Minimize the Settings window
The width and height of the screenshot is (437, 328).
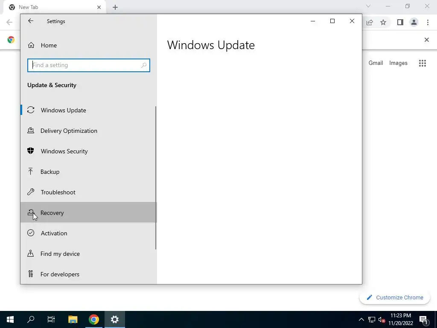(313, 21)
